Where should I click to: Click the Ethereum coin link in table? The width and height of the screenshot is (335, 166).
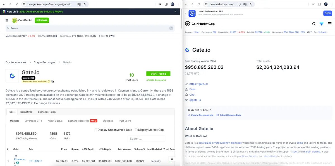(x=20, y=159)
